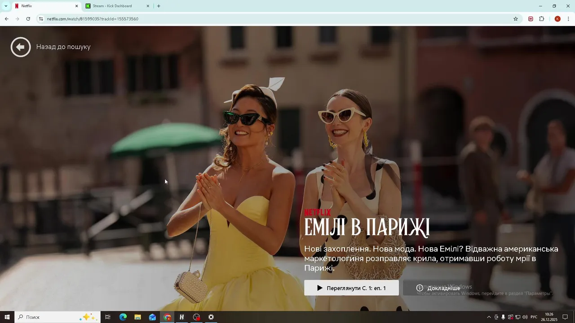
Task: Open the Chrome three-dot menu
Action: click(569, 19)
